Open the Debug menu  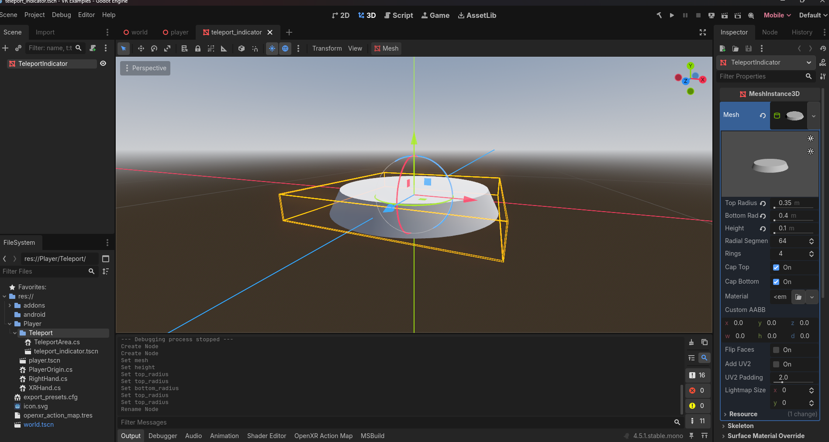[61, 15]
